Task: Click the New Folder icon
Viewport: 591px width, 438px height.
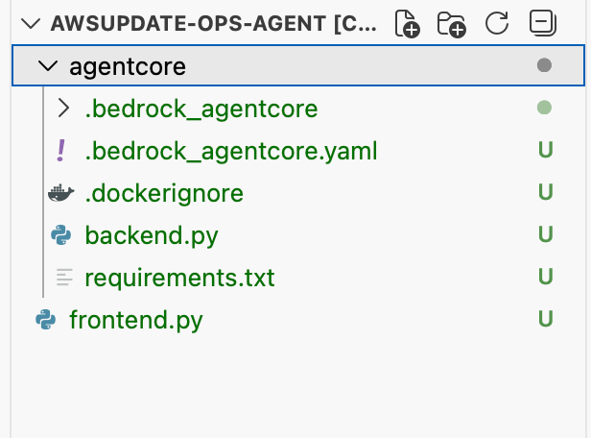Action: (x=451, y=23)
